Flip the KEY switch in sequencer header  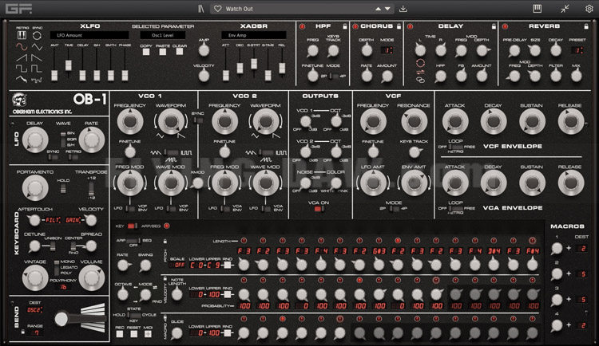pos(132,226)
